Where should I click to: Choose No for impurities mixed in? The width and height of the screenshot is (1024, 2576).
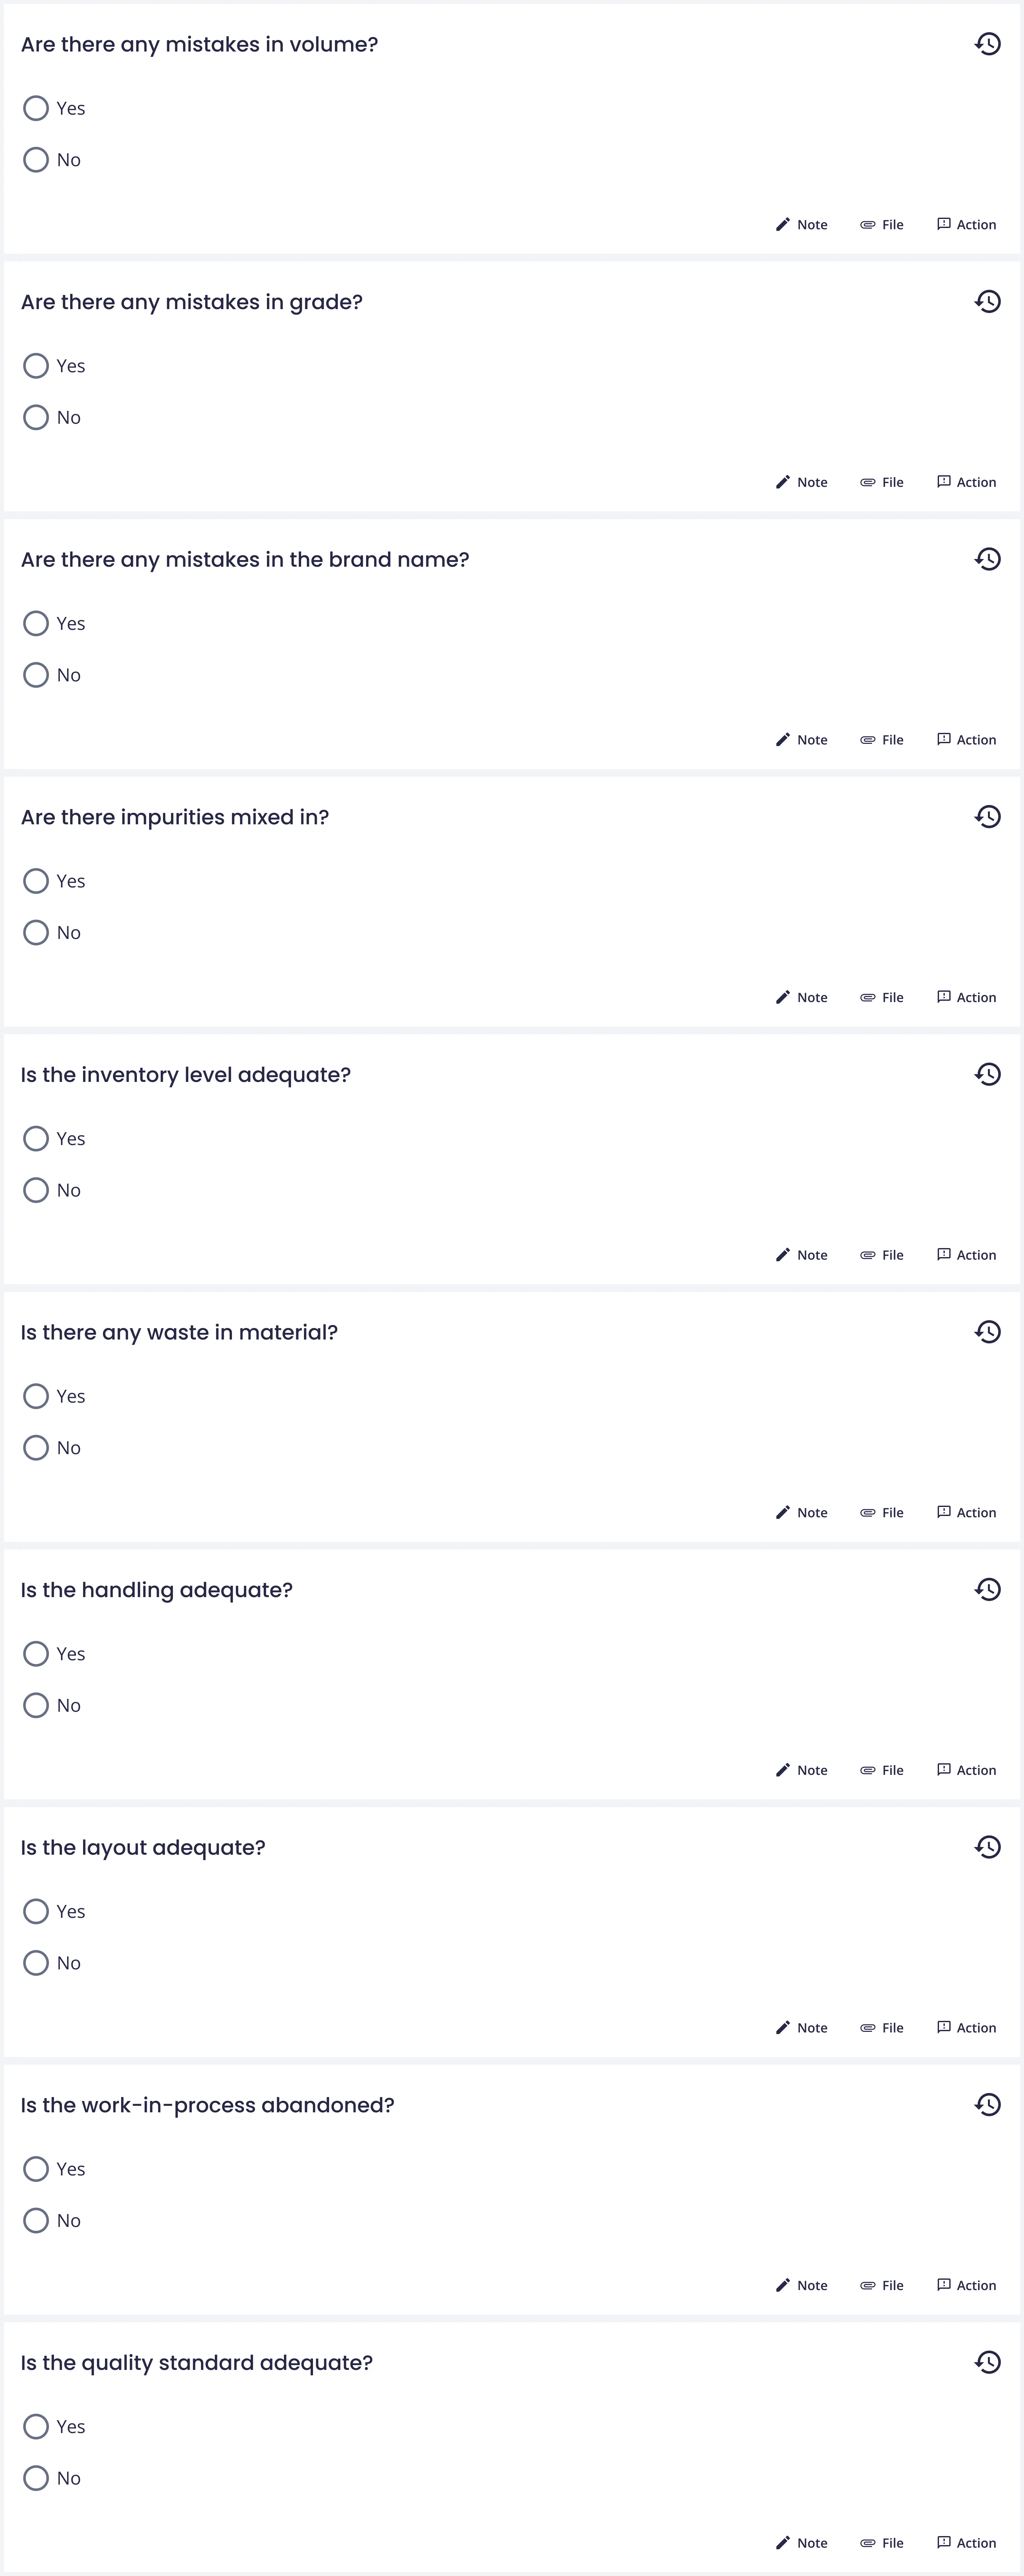[x=36, y=932]
